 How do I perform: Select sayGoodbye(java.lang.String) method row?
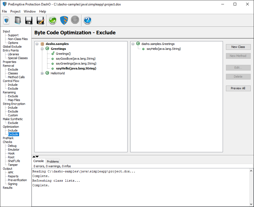coord(76,59)
